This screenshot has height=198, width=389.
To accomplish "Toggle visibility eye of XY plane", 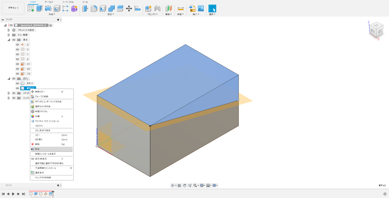I will tap(18, 64).
